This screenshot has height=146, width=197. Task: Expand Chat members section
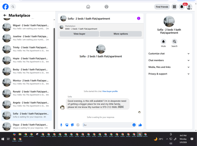(169, 60)
